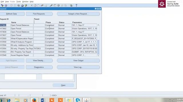The image size is (183, 102).
Task: Click the Zoom toolbar icon
Action: click(x=55, y=5)
